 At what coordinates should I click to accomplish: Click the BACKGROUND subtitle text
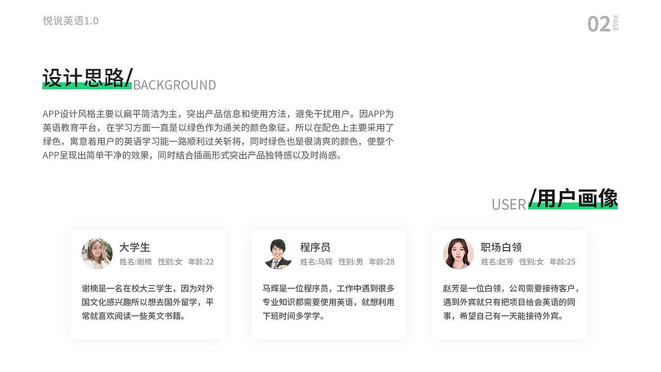coord(174,85)
